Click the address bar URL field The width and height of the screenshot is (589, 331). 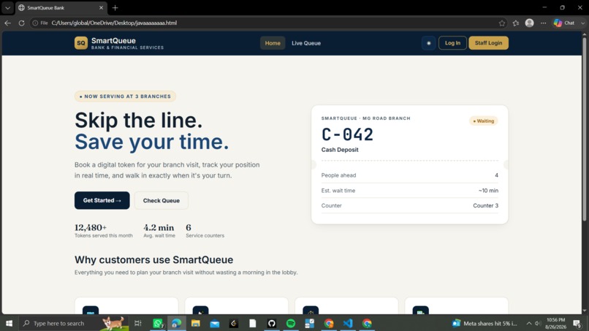point(263,23)
